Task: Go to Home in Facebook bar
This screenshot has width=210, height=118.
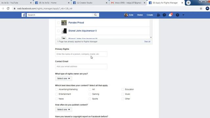Action: (140, 15)
